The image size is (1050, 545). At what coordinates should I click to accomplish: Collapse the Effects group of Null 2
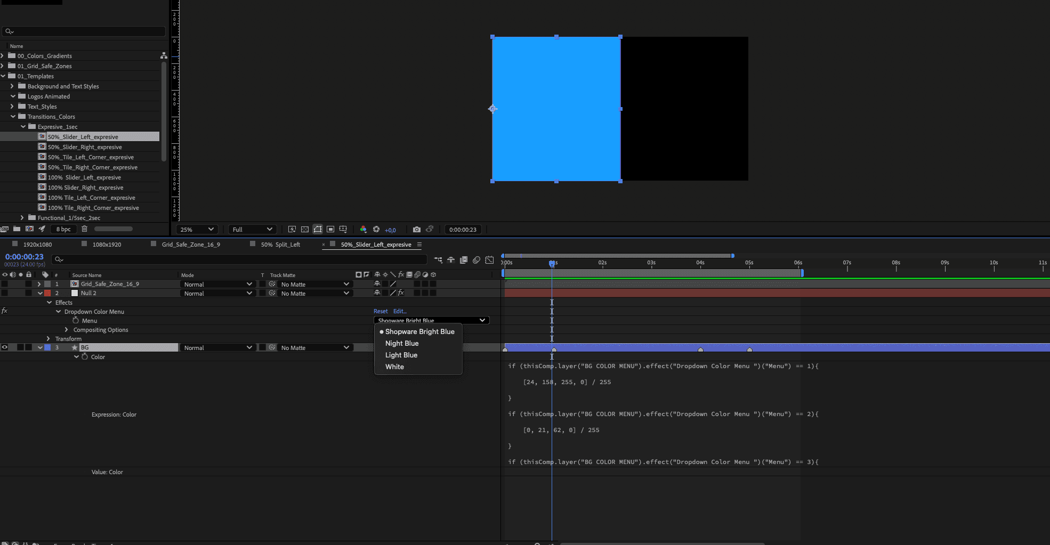click(x=50, y=303)
